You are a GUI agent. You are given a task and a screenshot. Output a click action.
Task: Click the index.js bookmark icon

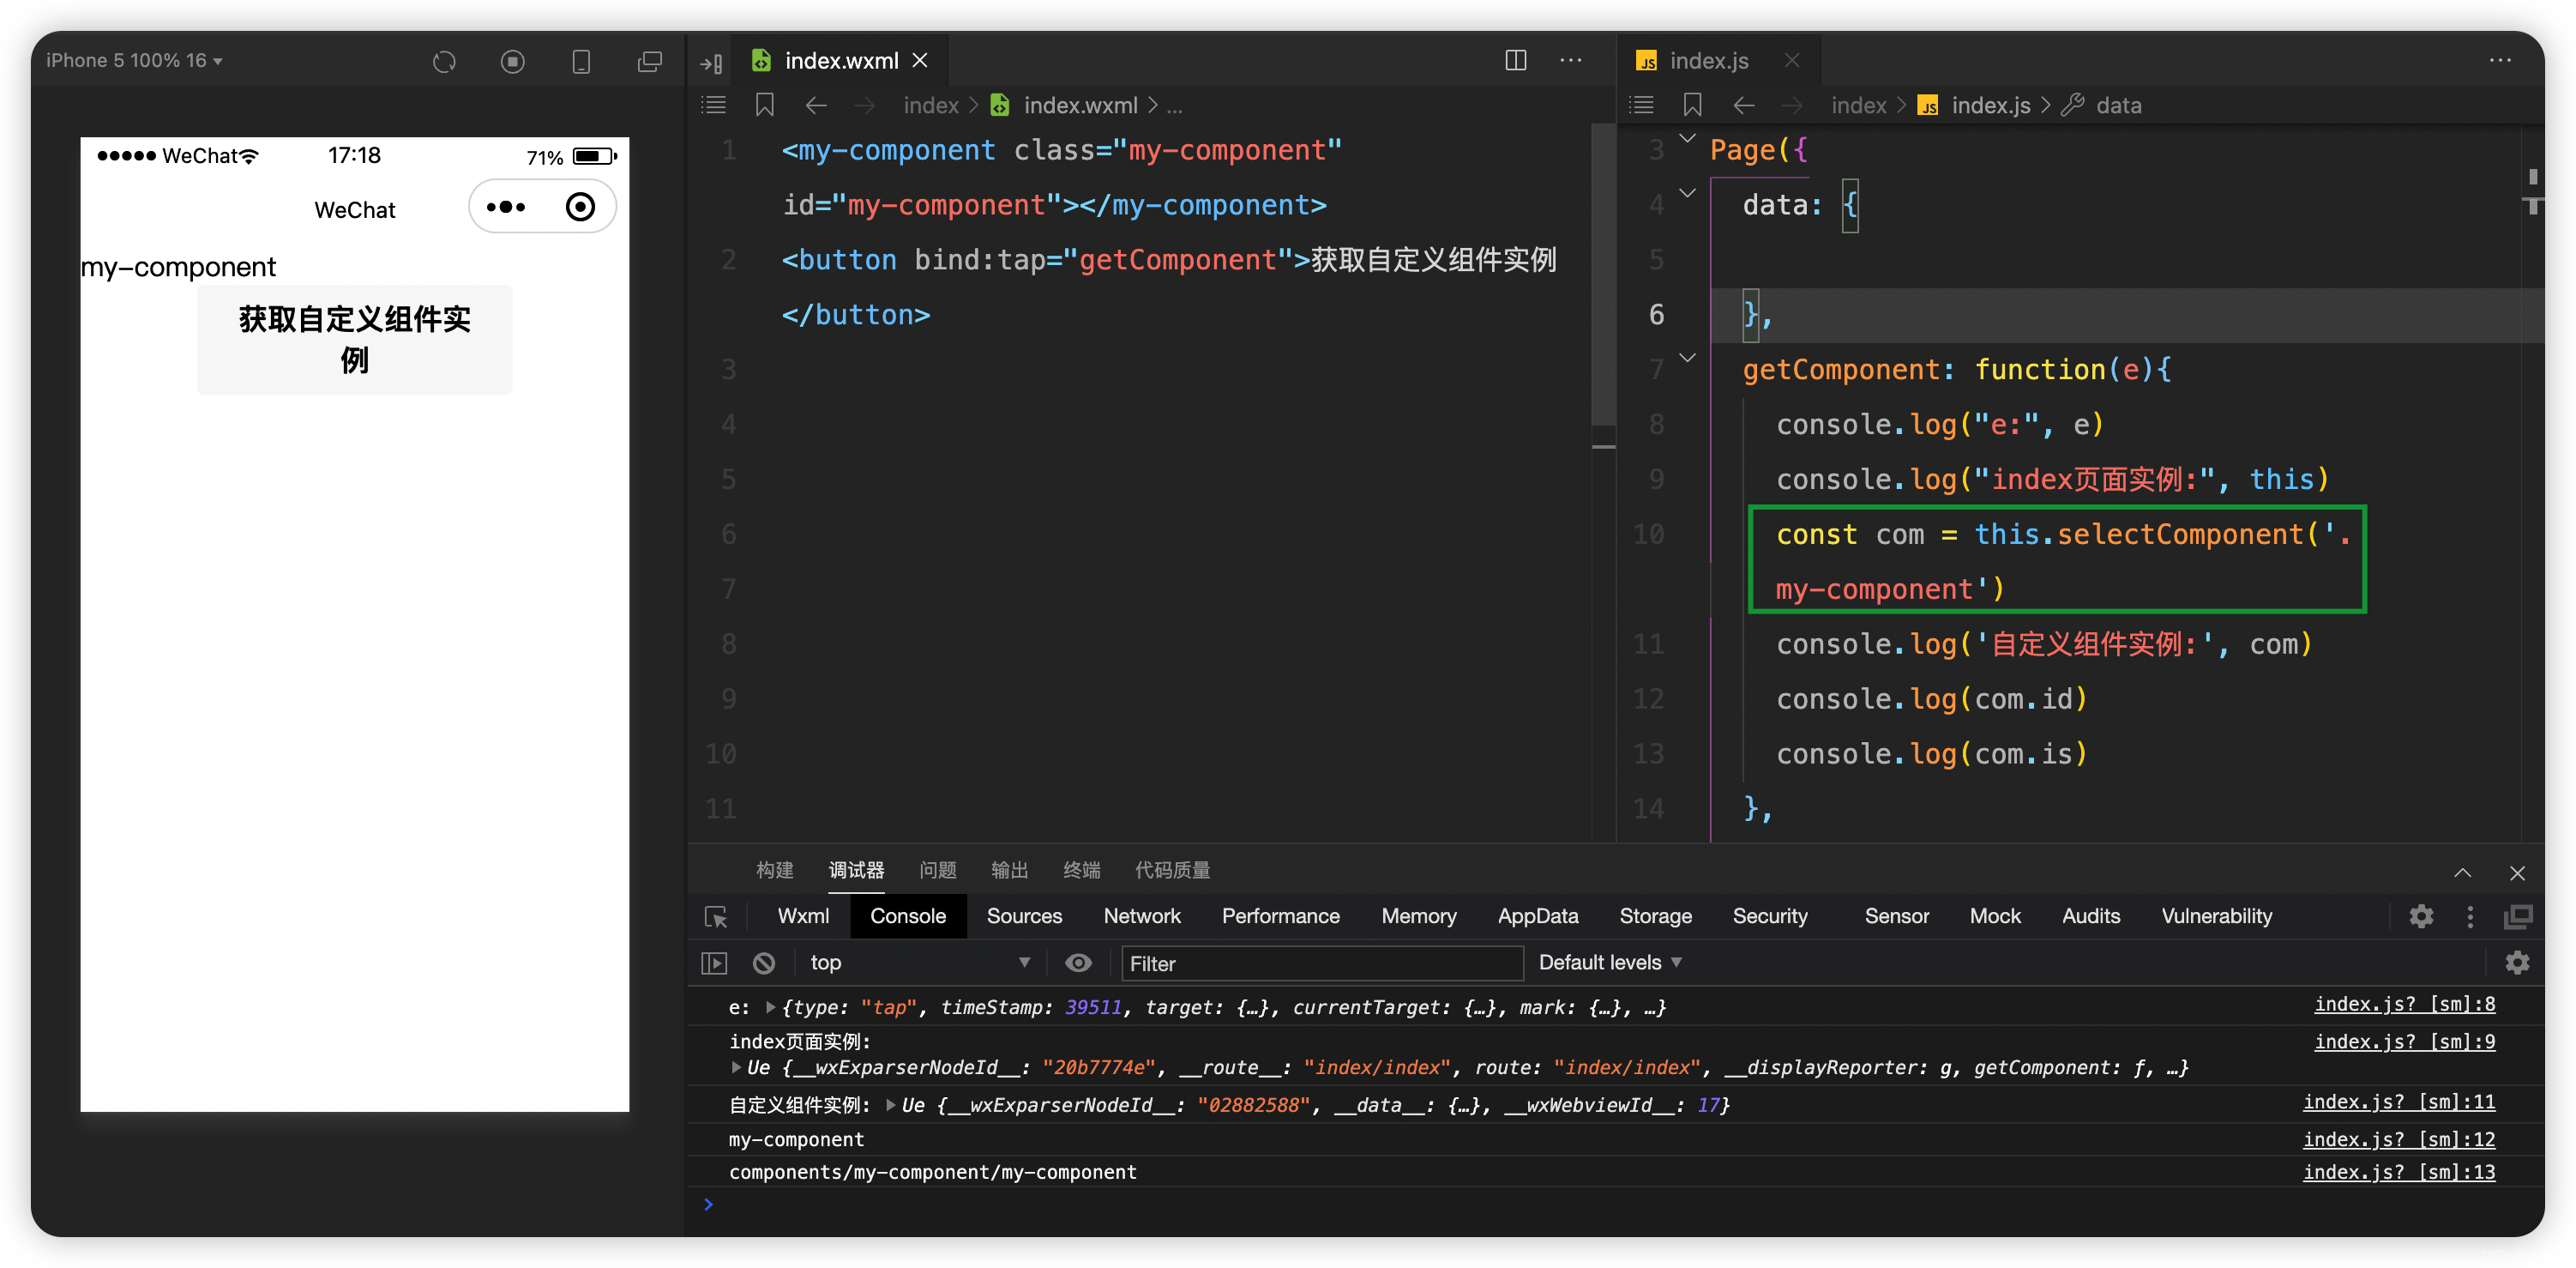1693,105
